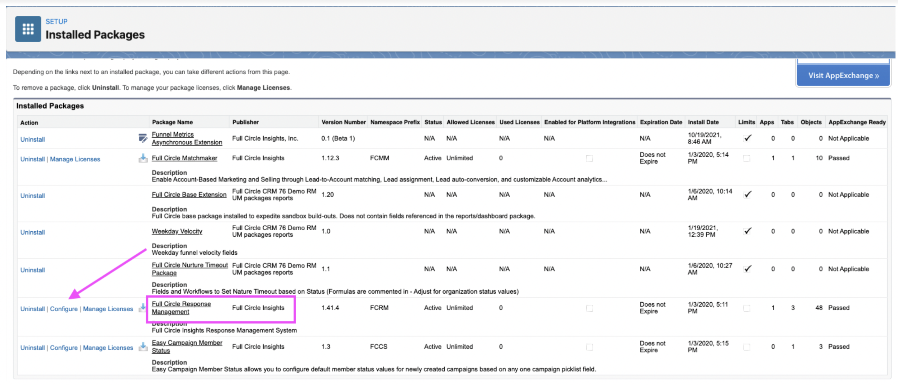
Task: Select the FCMM namespace prefix
Action: [380, 158]
